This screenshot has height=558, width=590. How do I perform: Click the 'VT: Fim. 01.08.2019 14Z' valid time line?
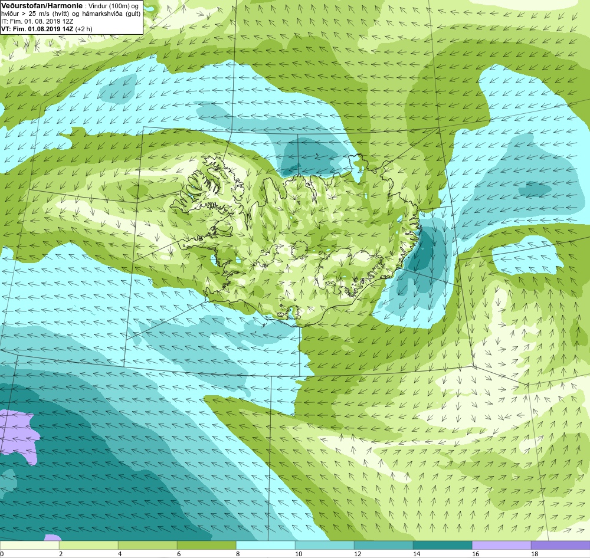point(38,28)
